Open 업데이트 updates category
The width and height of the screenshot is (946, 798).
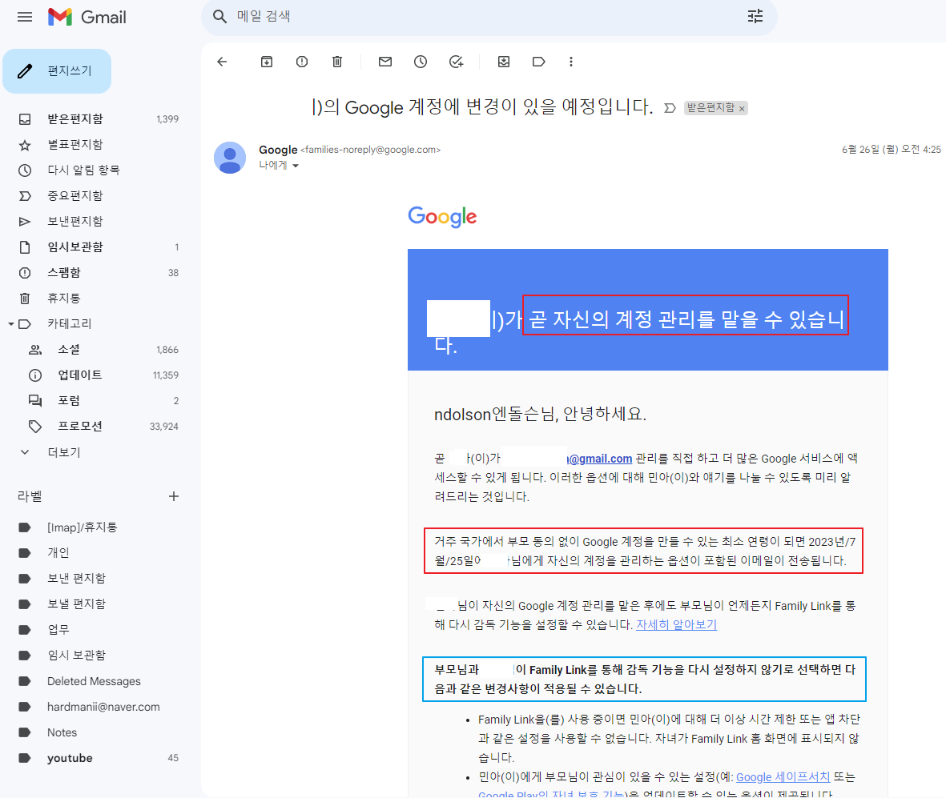click(97, 375)
